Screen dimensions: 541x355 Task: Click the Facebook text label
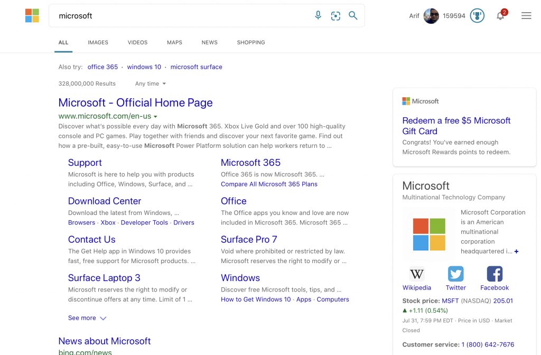point(495,288)
